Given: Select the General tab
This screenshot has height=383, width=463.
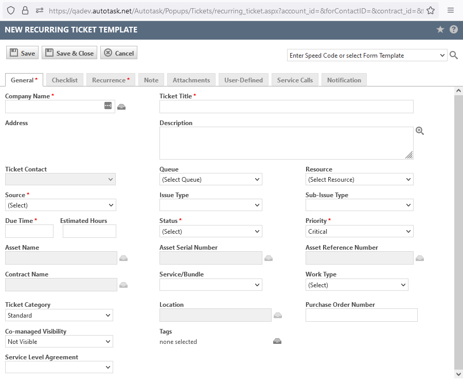Looking at the screenshot, I should click(x=24, y=80).
